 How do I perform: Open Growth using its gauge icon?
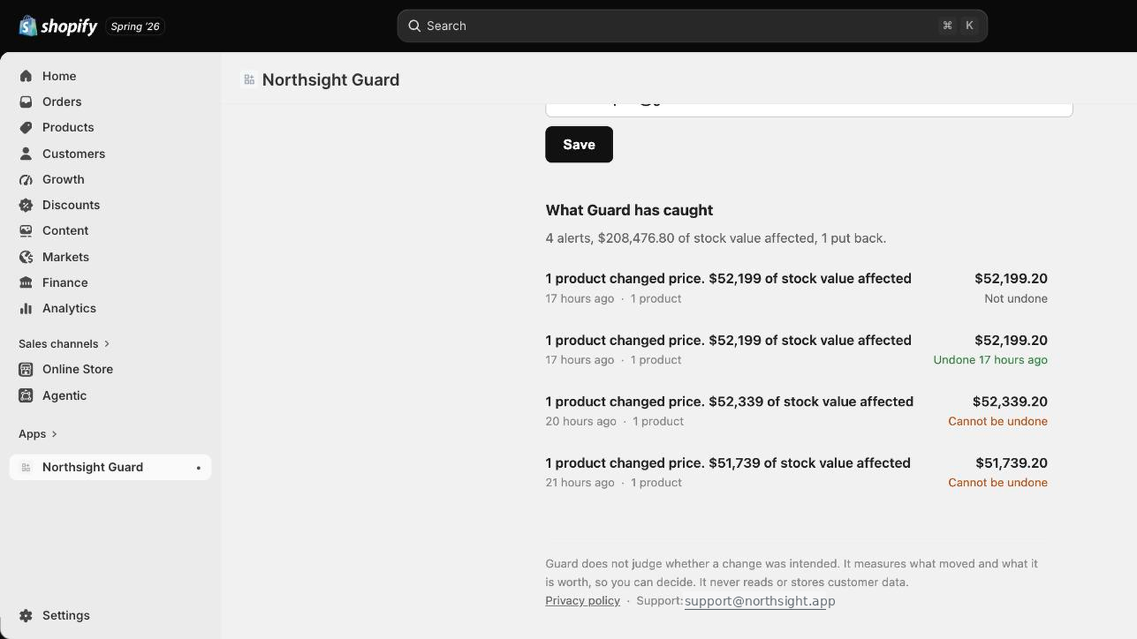[x=26, y=180]
